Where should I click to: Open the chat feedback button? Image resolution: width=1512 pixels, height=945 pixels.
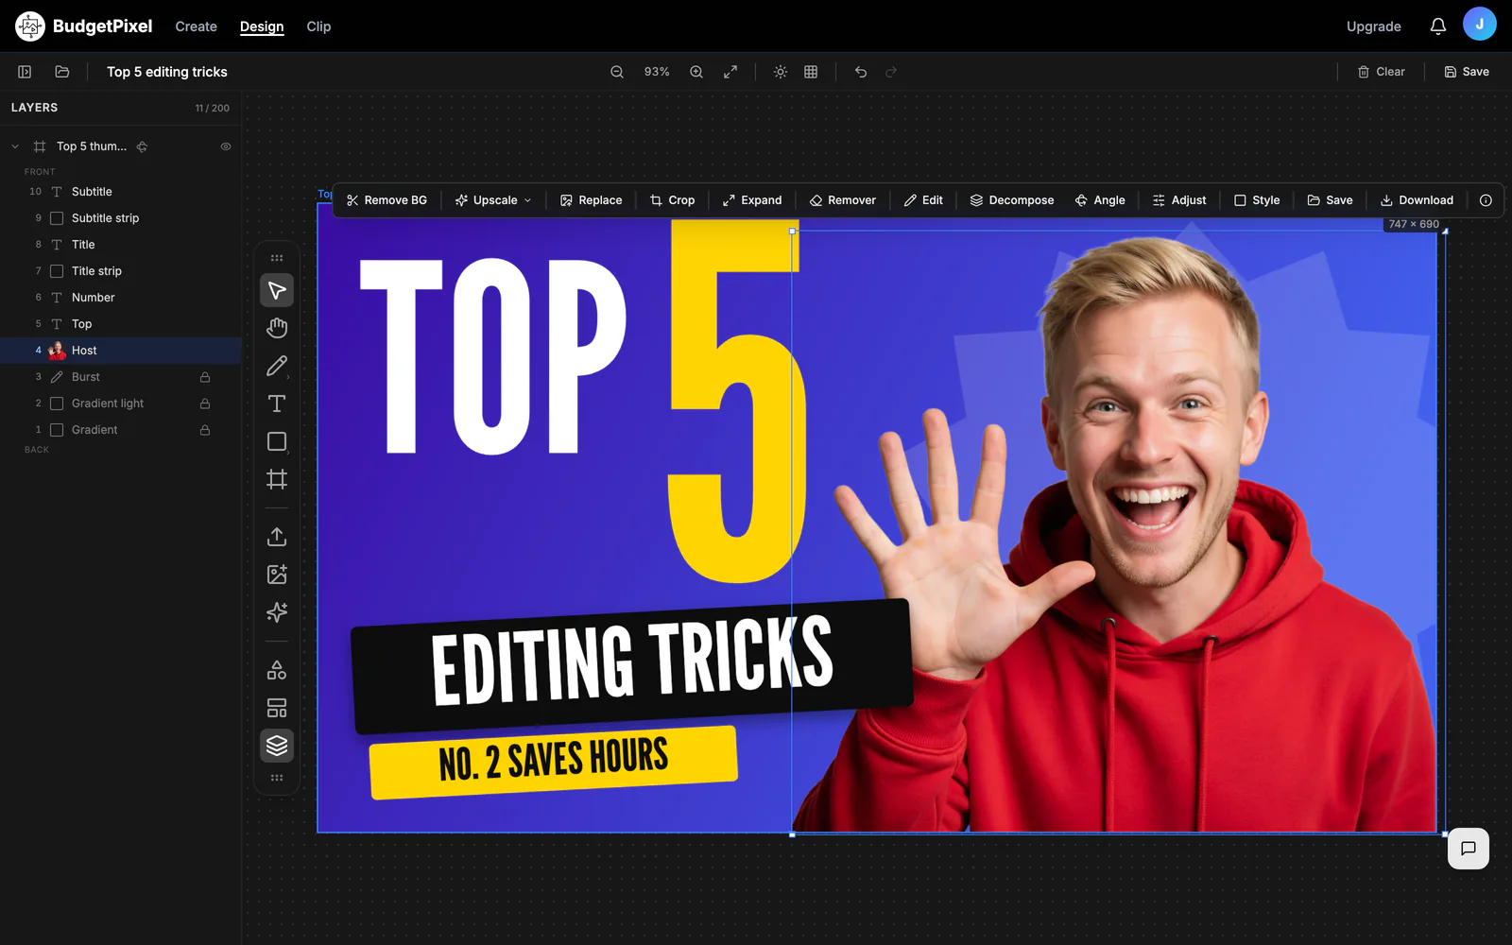1469,849
